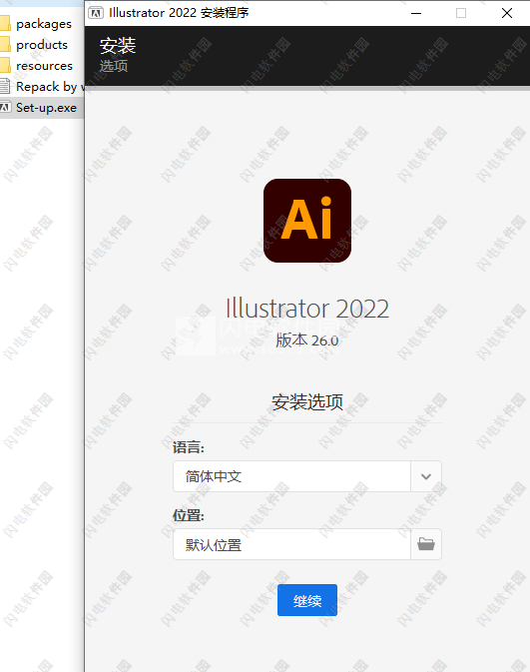530x672 pixels.
Task: Click the Illustrator 2022 product name text
Action: pyautogui.click(x=307, y=308)
